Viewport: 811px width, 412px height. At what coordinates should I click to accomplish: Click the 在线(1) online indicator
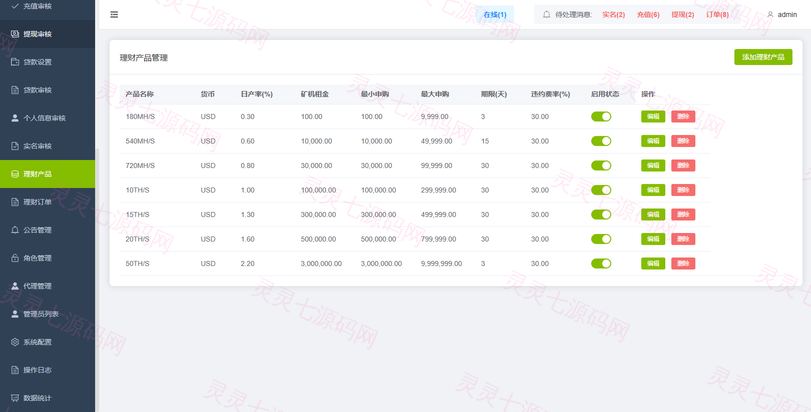point(495,14)
